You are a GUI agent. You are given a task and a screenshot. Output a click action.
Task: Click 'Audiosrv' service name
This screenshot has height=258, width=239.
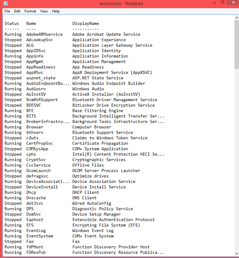[x=36, y=89]
